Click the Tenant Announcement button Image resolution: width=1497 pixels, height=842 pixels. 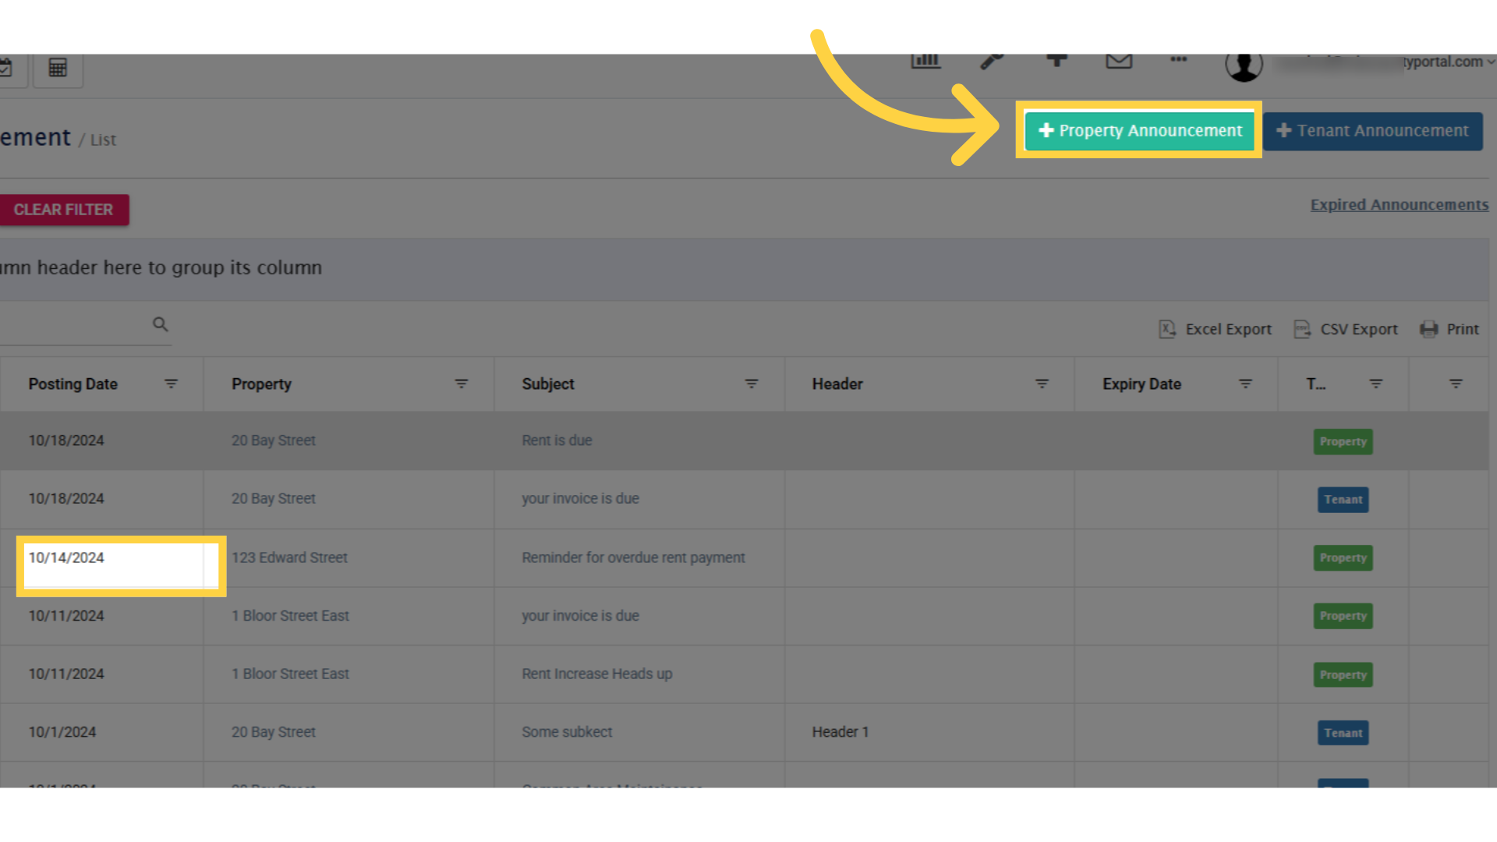coord(1373,131)
